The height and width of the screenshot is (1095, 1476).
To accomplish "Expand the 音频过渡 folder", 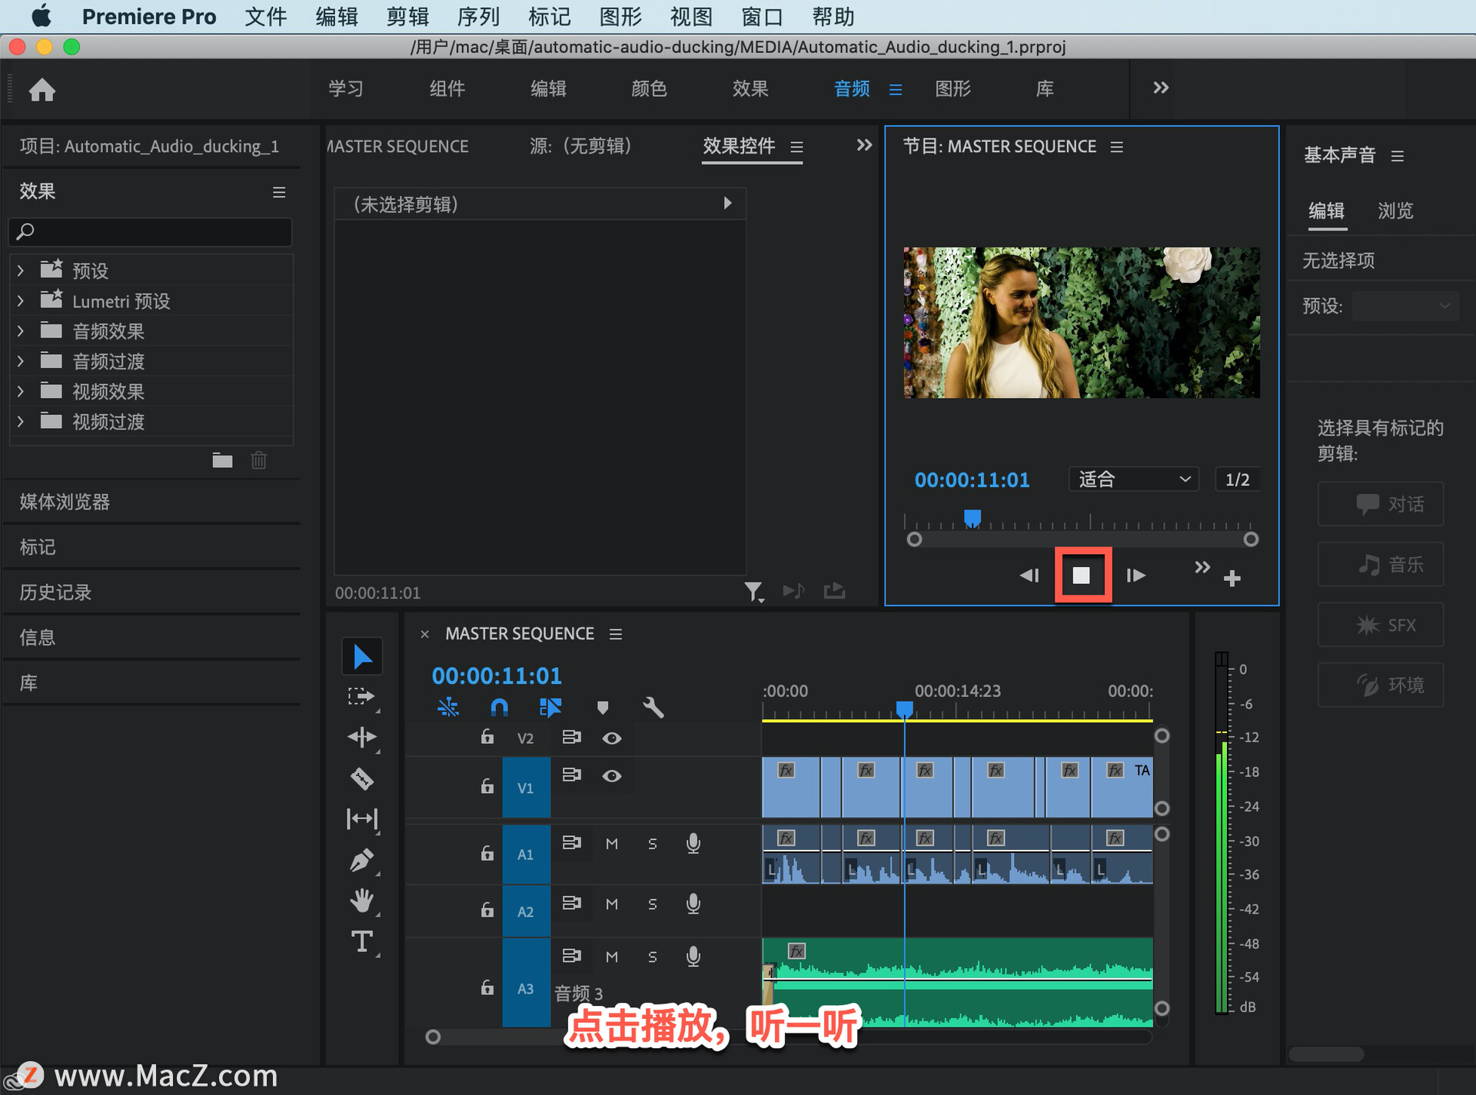I will click(21, 361).
